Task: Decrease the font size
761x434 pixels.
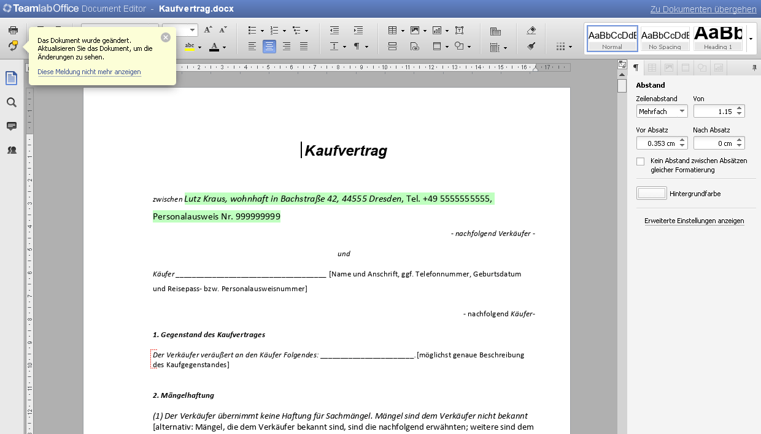Action: (223, 30)
